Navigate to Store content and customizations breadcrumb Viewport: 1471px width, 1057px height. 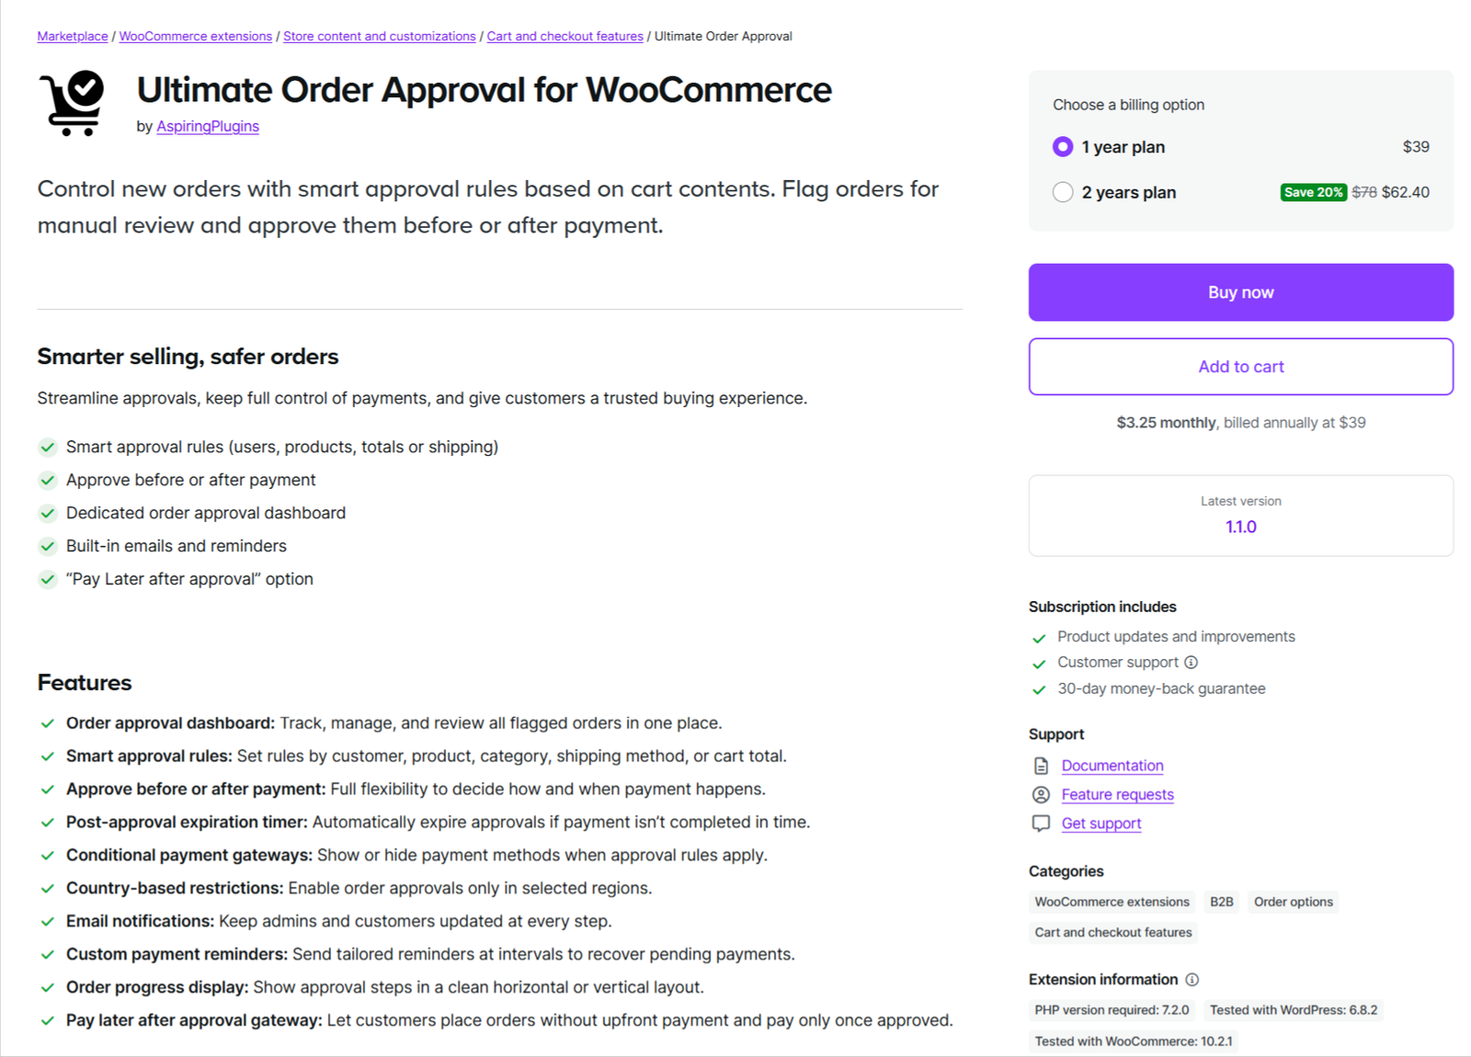click(x=379, y=37)
